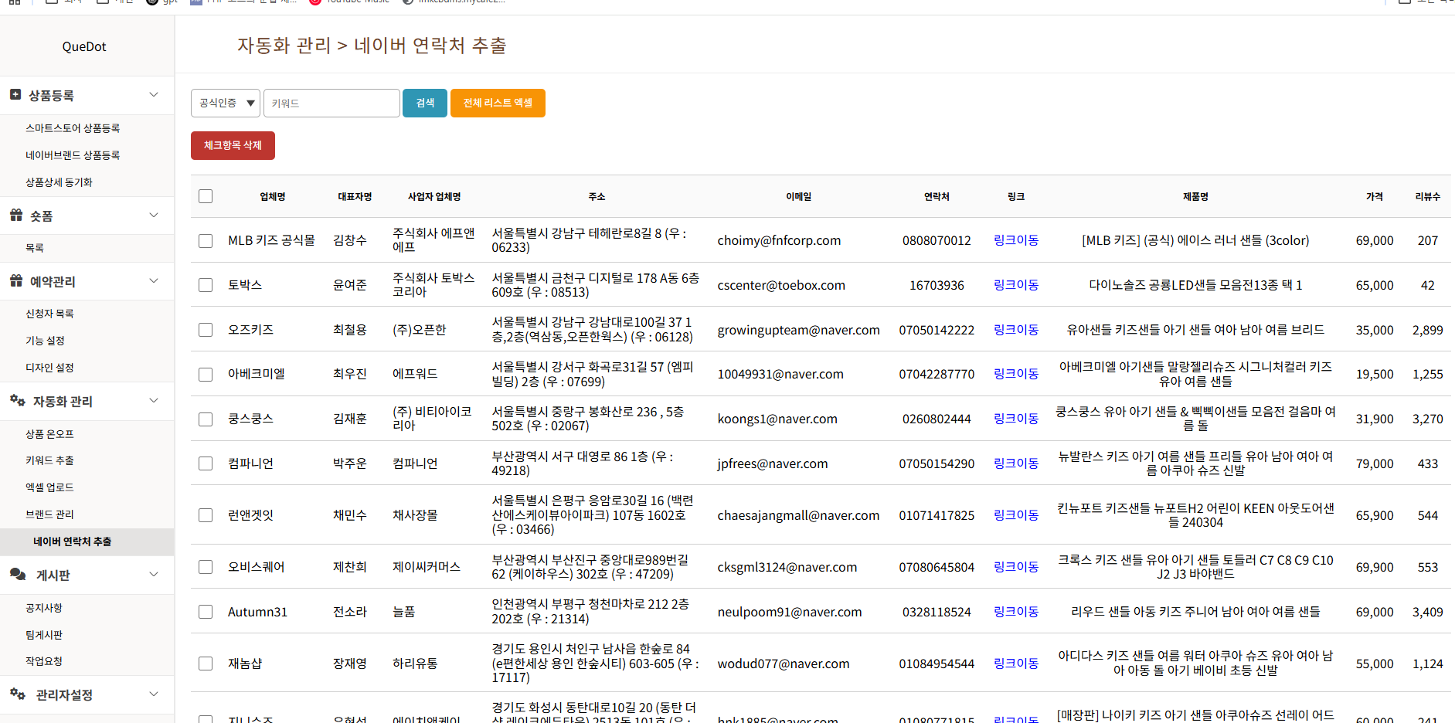Check the MLB 키즈 공식몰 row checkbox
The image size is (1455, 723).
206,241
